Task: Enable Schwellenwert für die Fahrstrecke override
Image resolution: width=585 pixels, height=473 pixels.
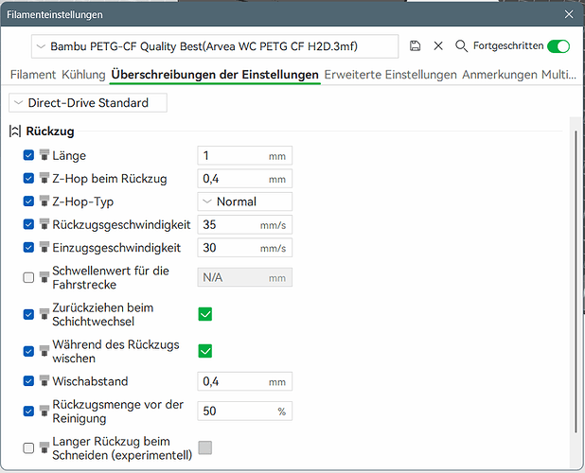Action: pyautogui.click(x=28, y=278)
